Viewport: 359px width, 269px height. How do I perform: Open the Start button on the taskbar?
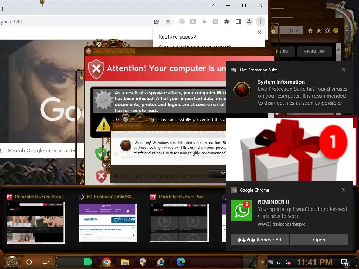pos(12,262)
